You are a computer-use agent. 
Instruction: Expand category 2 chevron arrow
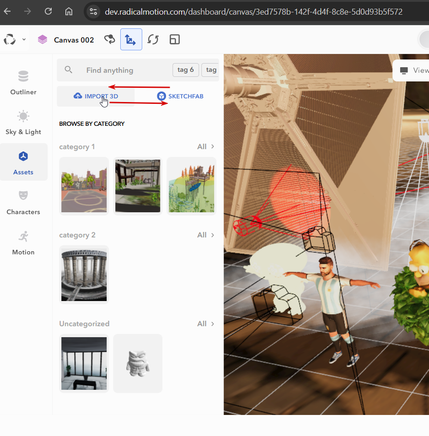(213, 235)
